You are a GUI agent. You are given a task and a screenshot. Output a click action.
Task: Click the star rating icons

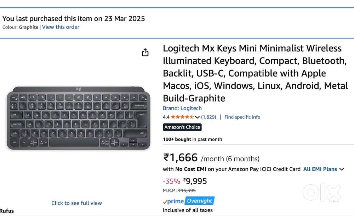click(x=182, y=117)
